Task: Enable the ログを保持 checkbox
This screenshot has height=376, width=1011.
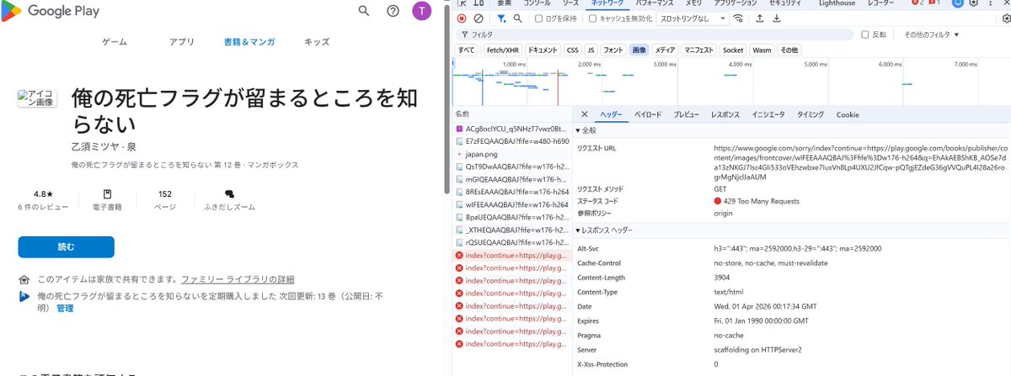Action: tap(538, 18)
